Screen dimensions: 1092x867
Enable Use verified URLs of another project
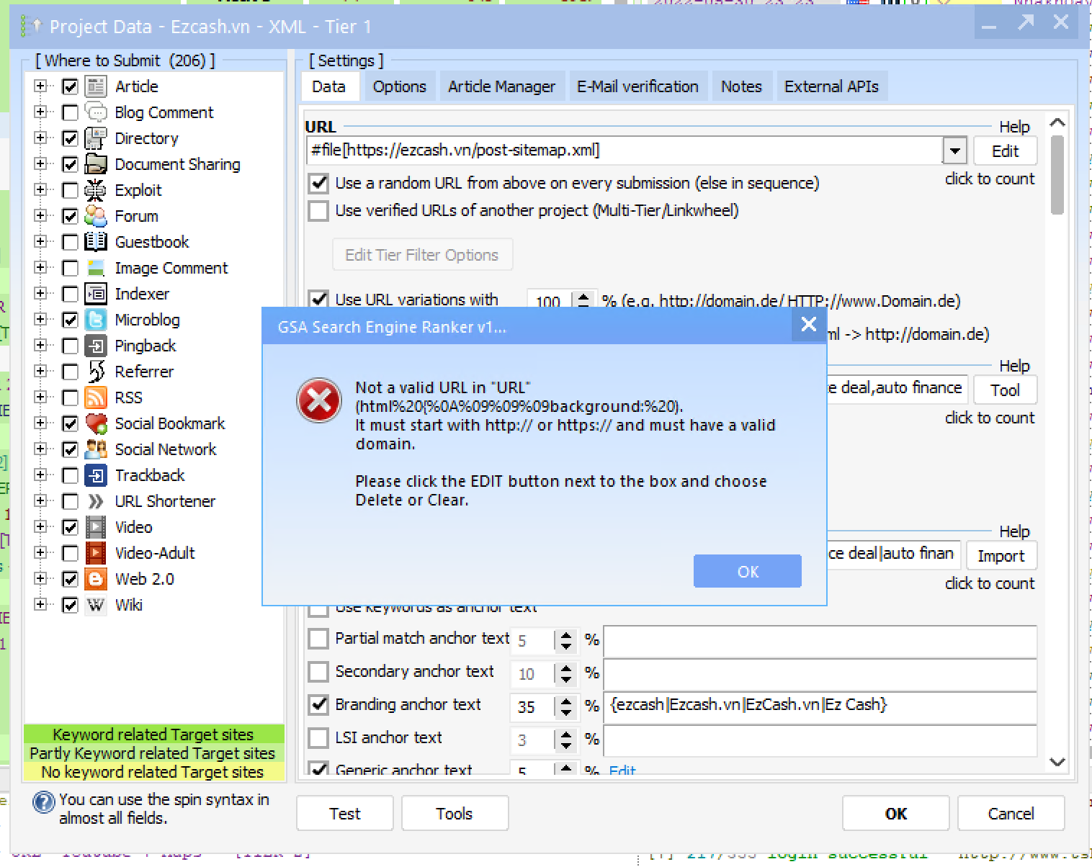point(318,210)
